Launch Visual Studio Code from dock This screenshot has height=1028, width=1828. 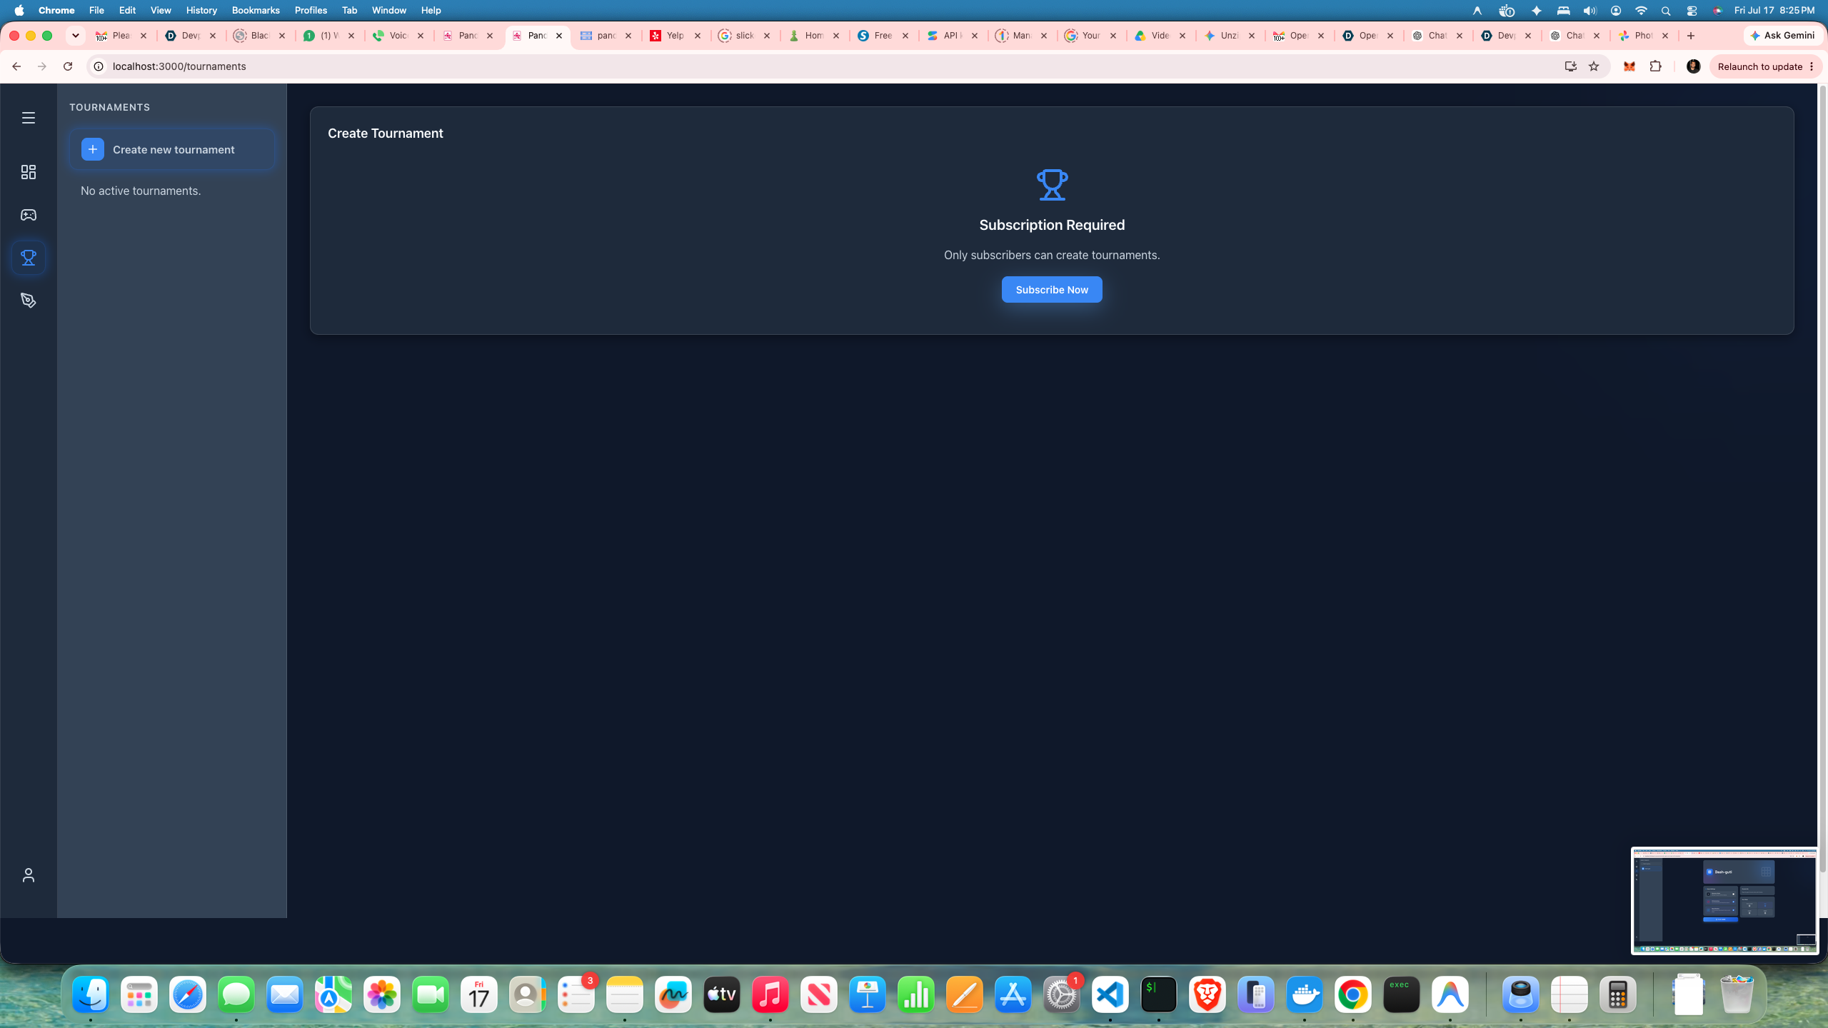[1110, 994]
